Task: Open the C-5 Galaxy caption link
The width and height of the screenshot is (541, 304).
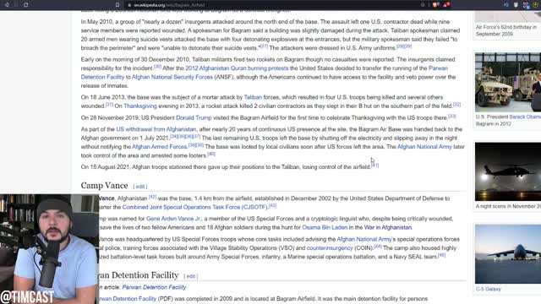Action: tap(489, 289)
